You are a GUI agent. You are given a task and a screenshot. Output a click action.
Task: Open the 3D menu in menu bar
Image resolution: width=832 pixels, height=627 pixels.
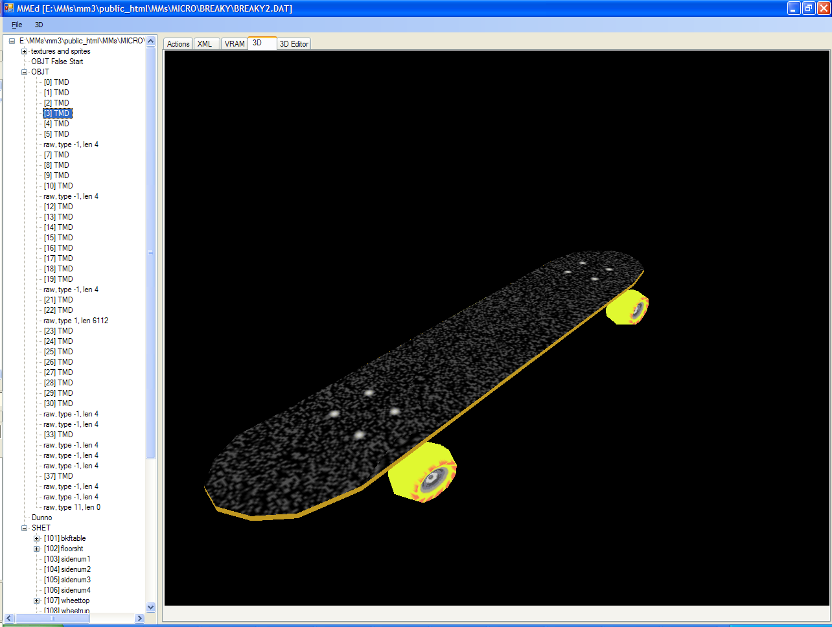[39, 25]
